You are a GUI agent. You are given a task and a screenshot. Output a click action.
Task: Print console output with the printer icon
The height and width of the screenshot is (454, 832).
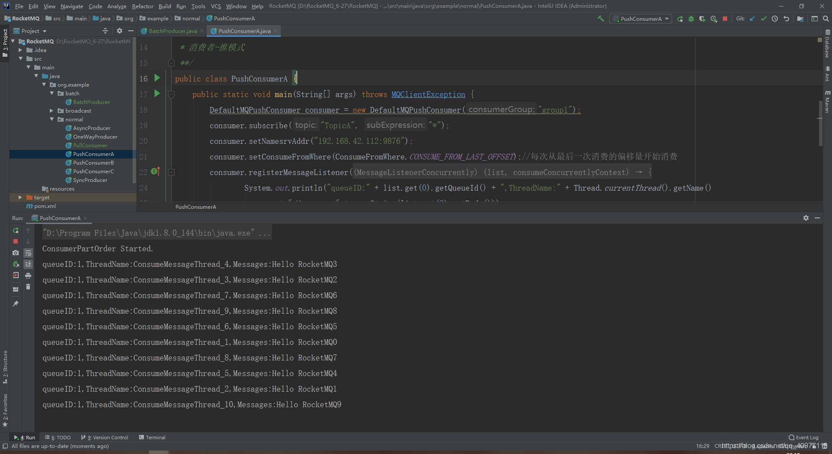pos(28,276)
